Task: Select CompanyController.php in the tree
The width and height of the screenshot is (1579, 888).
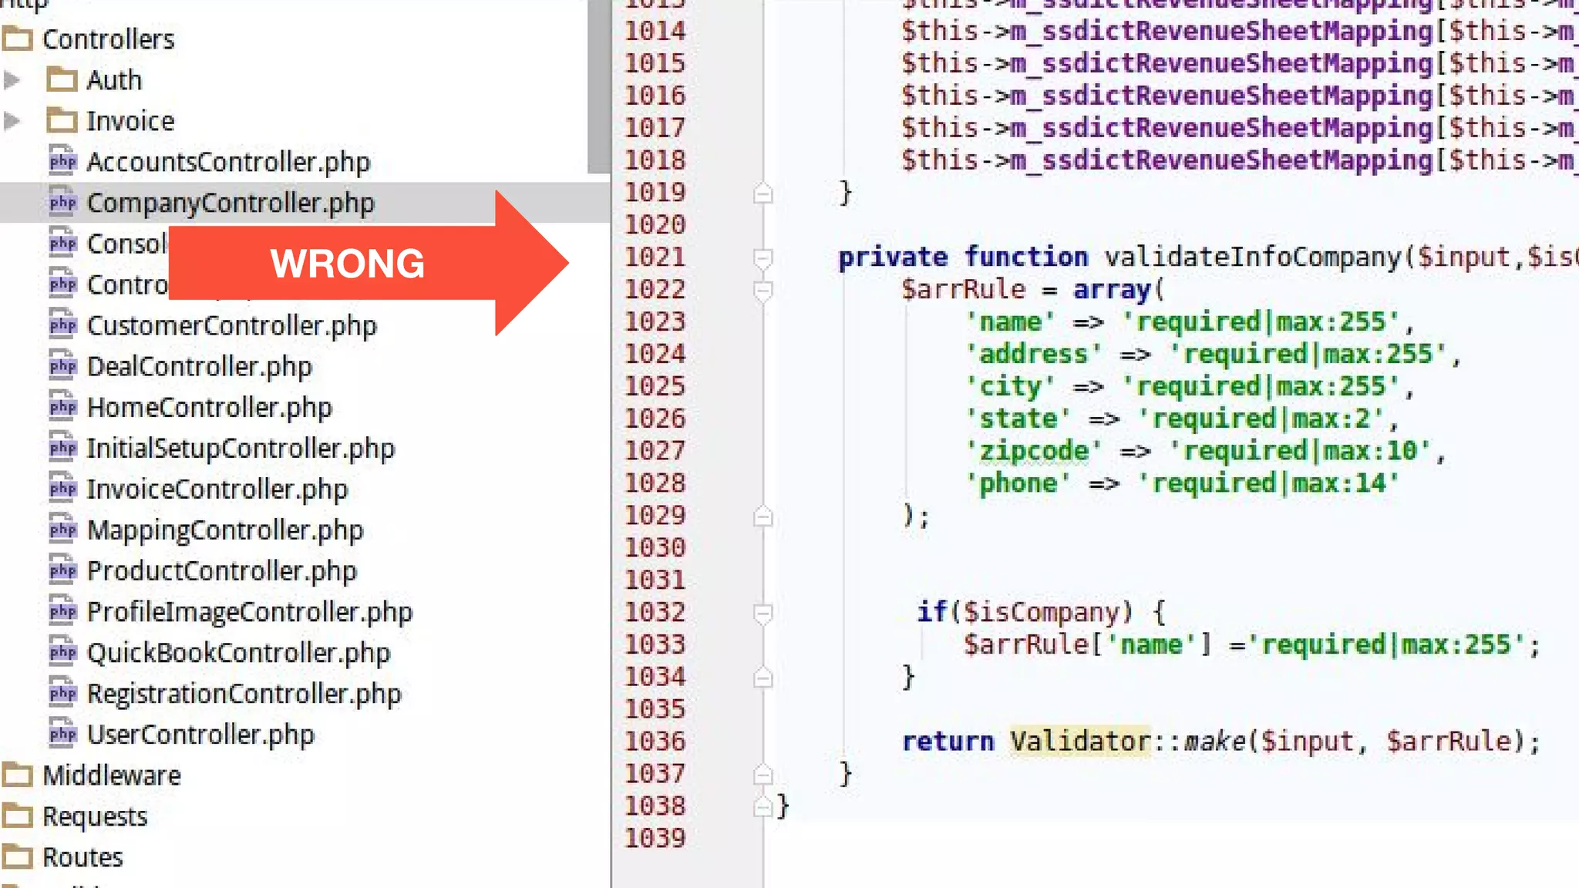Action: pos(230,203)
